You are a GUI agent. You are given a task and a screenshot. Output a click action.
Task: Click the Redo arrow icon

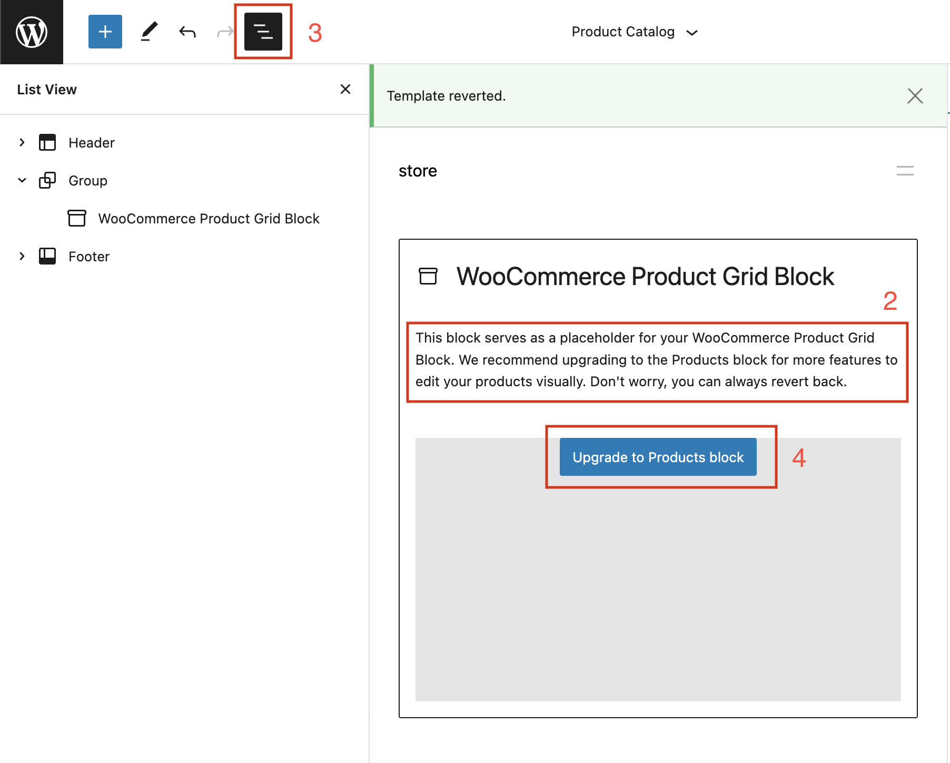(225, 32)
